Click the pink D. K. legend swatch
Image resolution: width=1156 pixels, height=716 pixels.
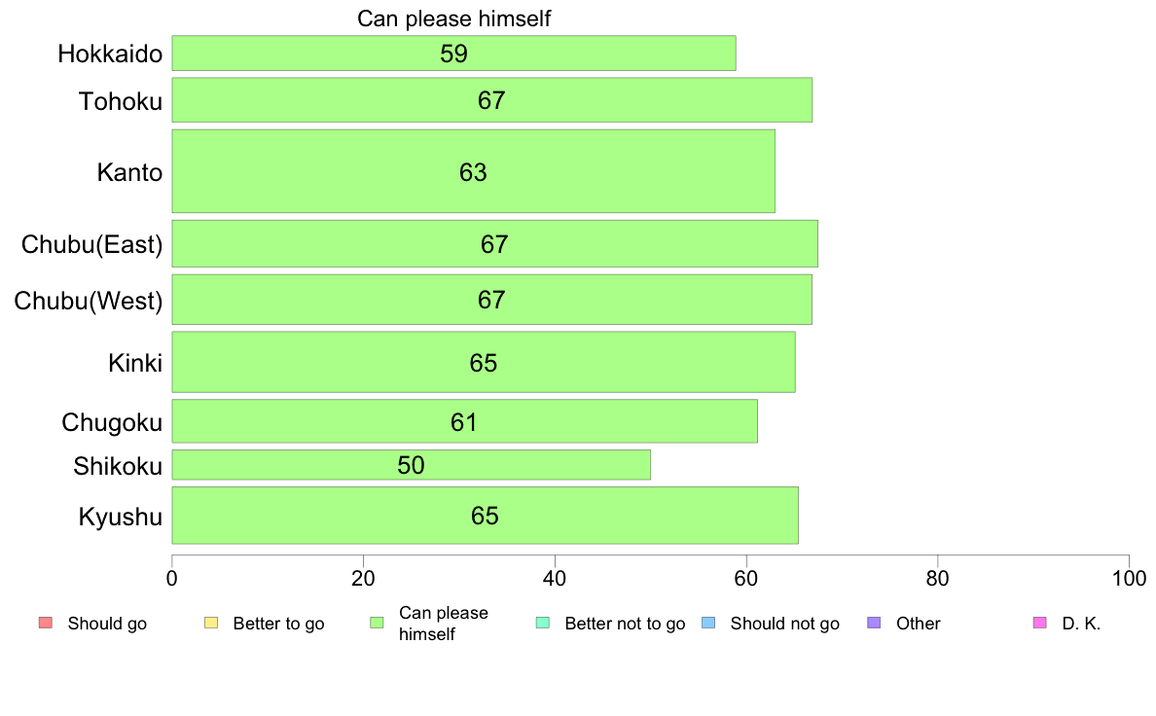pos(1040,623)
